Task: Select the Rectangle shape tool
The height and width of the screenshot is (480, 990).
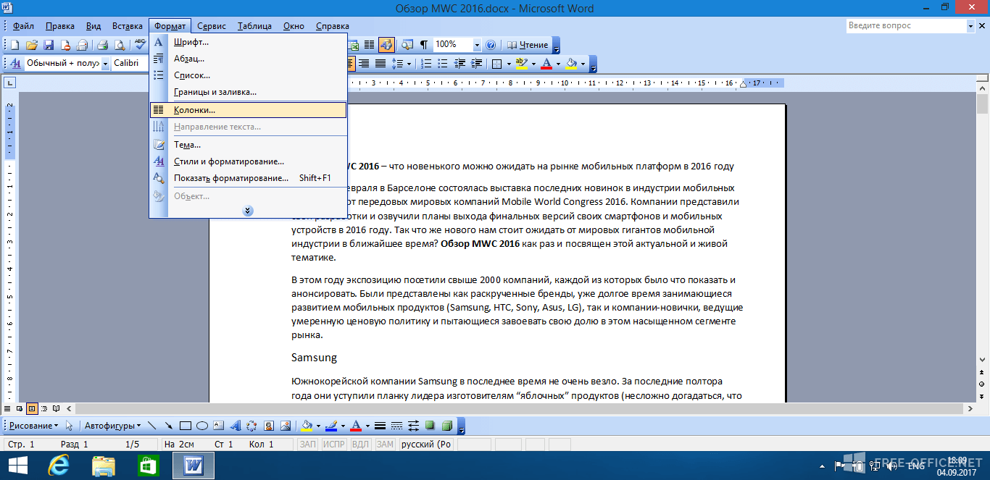Action: coord(185,426)
